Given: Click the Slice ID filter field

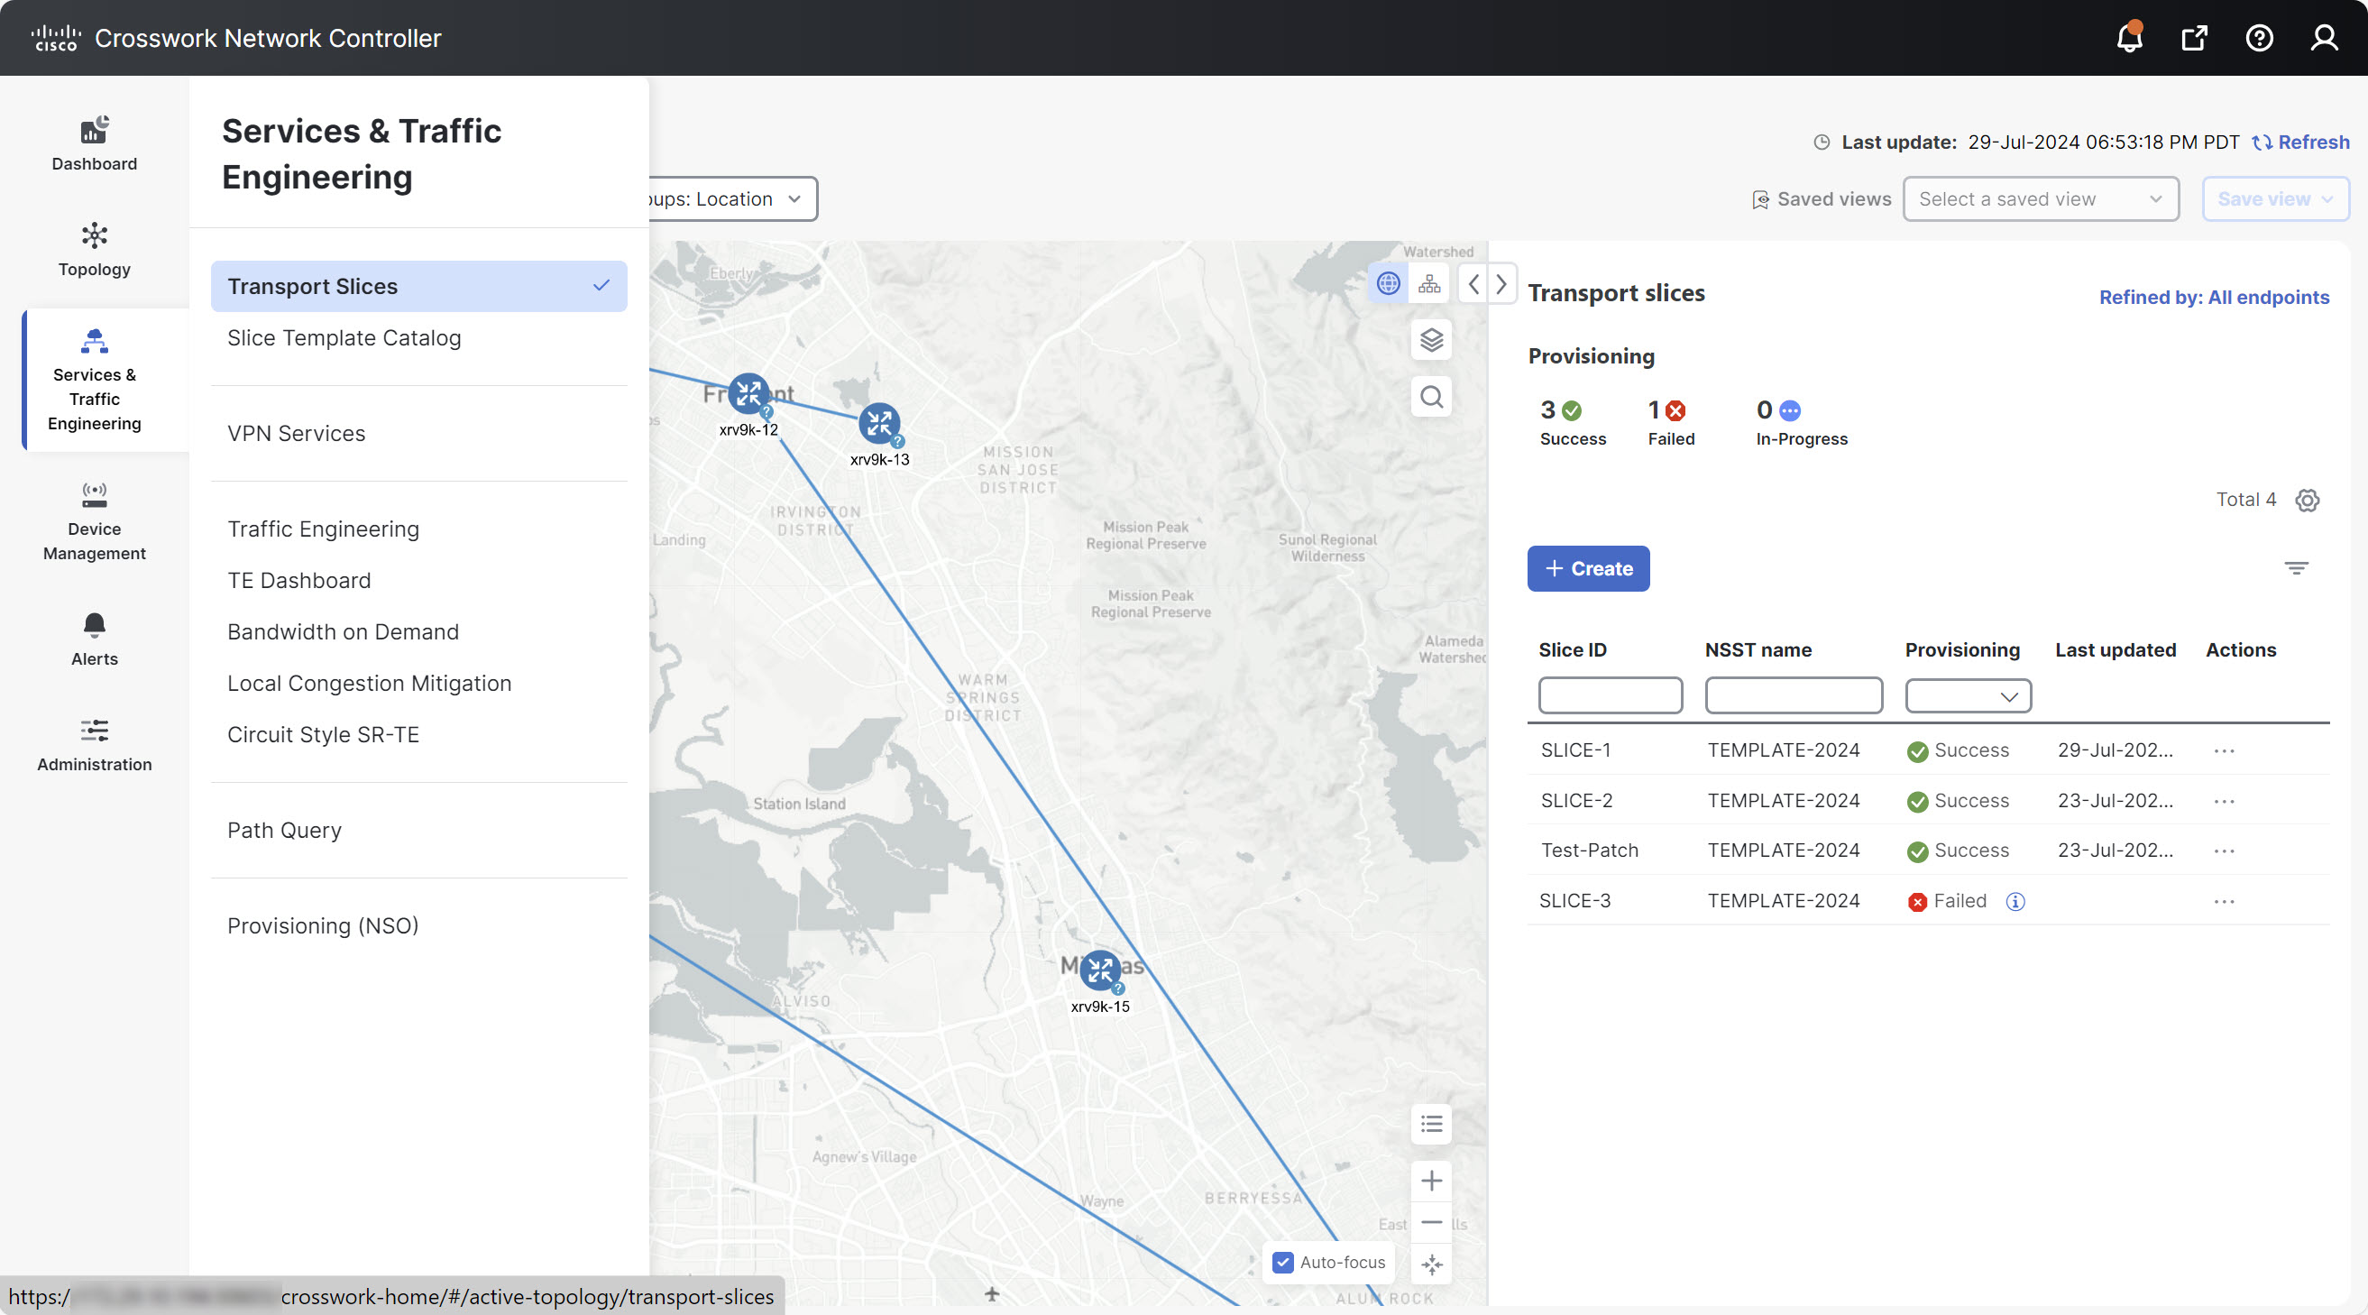Looking at the screenshot, I should 1610,696.
